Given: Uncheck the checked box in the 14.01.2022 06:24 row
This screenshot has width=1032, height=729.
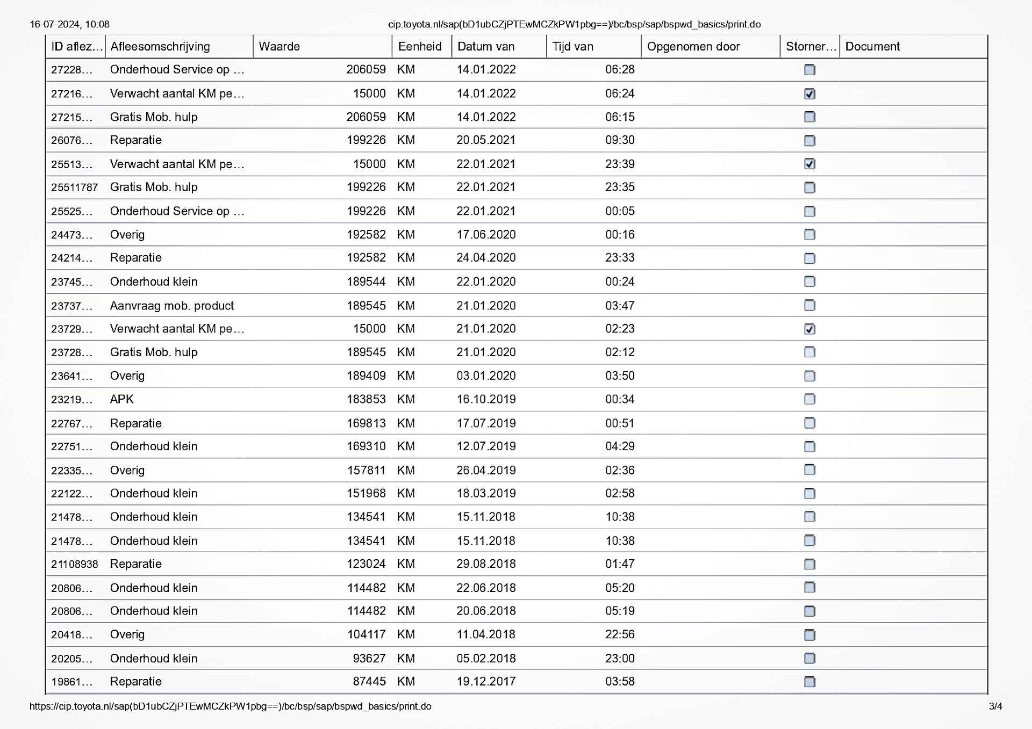Looking at the screenshot, I should coord(809,94).
